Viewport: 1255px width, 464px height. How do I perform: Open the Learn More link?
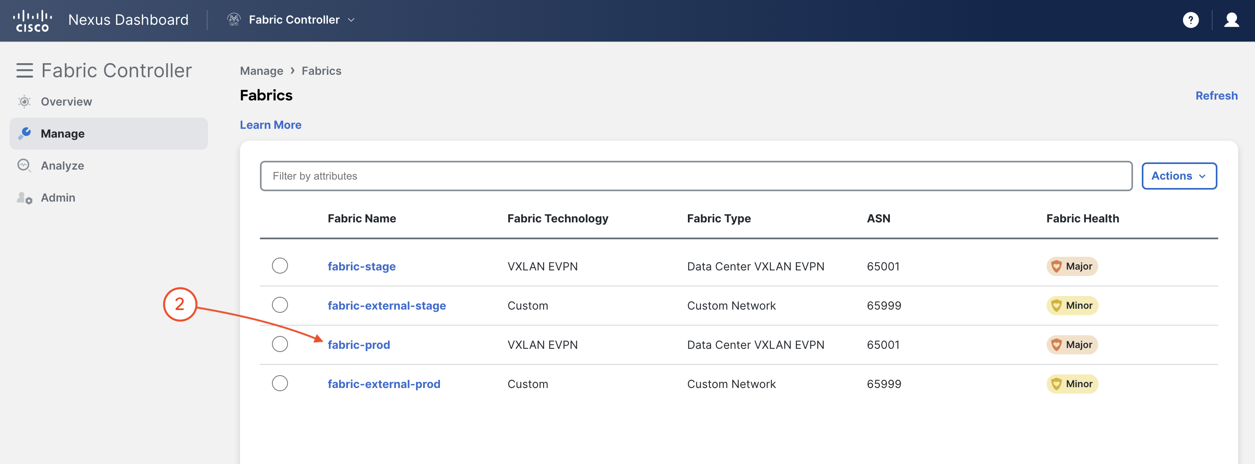270,125
